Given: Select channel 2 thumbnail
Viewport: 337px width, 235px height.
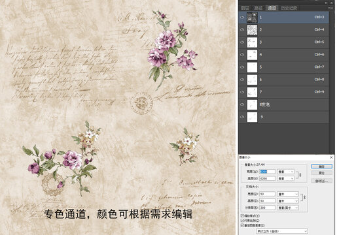Looking at the screenshot, I should tap(252, 30).
